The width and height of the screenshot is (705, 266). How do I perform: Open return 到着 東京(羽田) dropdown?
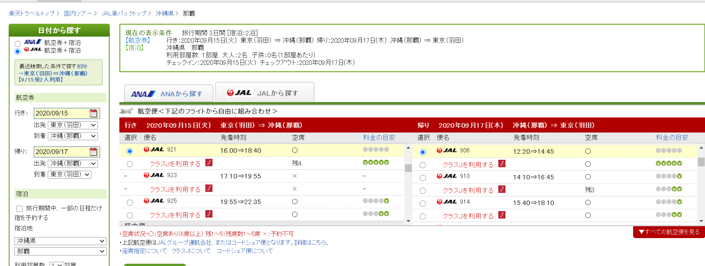point(70,175)
